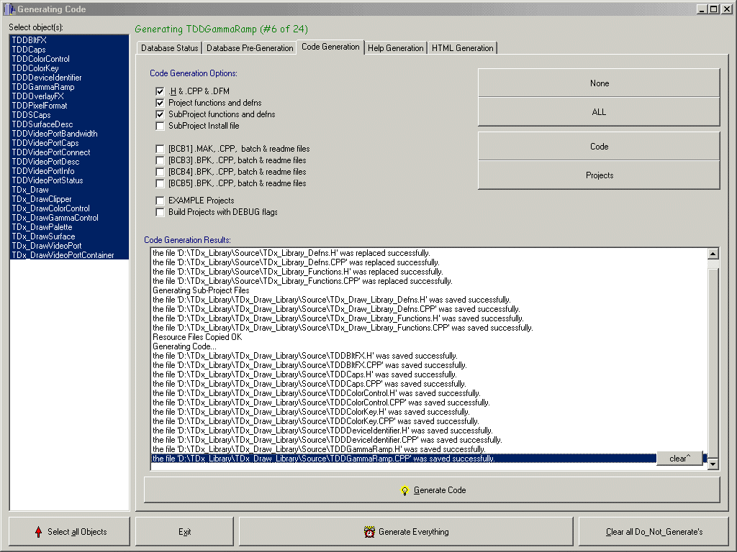
Task: Enable Build Projects with DEBUG flags
Action: click(x=160, y=212)
